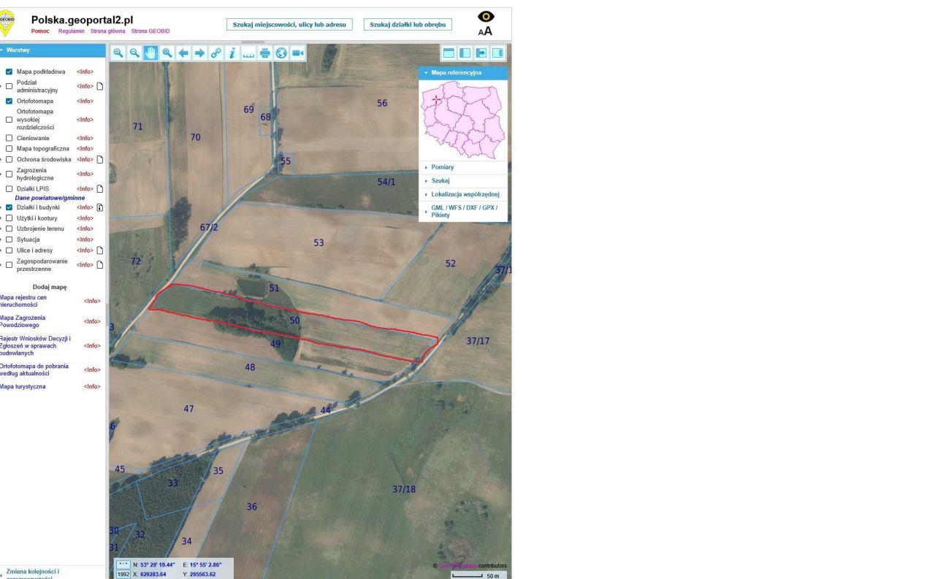935x579 pixels.
Task: Open the ruler measurement tool
Action: (x=248, y=53)
